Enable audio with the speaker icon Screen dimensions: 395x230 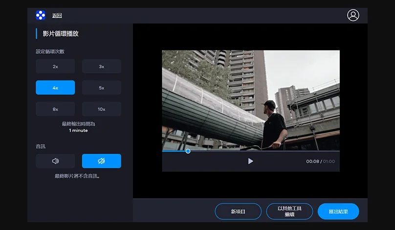point(55,161)
